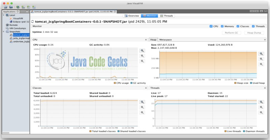Viewport: 270px width, 140px height.
Task: Zoom in on the Classes chart
Action: pos(142,102)
